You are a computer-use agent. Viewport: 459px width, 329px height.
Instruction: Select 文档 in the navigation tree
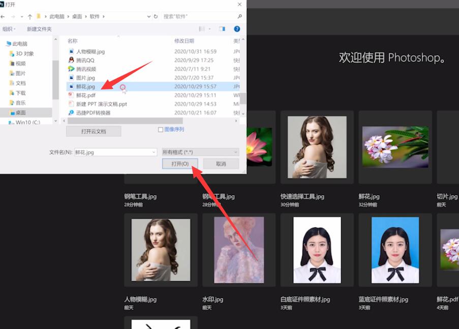pos(20,83)
